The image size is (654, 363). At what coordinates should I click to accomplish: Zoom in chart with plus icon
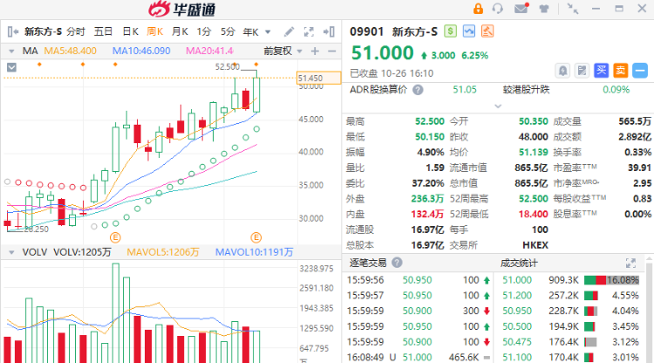[315, 51]
